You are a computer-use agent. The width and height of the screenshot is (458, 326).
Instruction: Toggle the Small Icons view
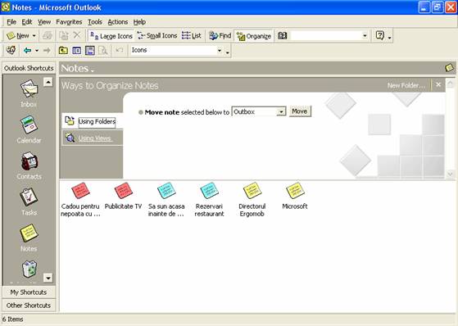(157, 36)
